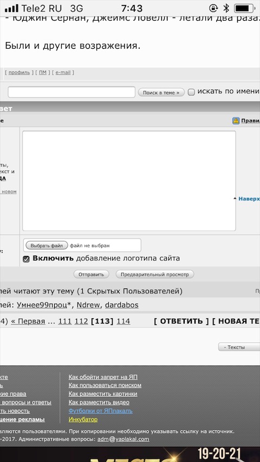Tap the battery indicator icon
Viewport: 260px width, 462px height.
(x=244, y=8)
